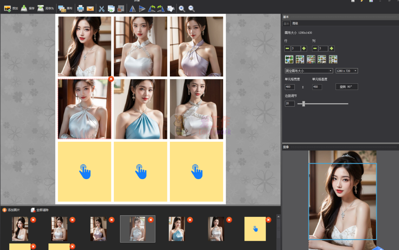Choose the first grid layout preset
Screen dimensions: 399x250
coord(289,59)
